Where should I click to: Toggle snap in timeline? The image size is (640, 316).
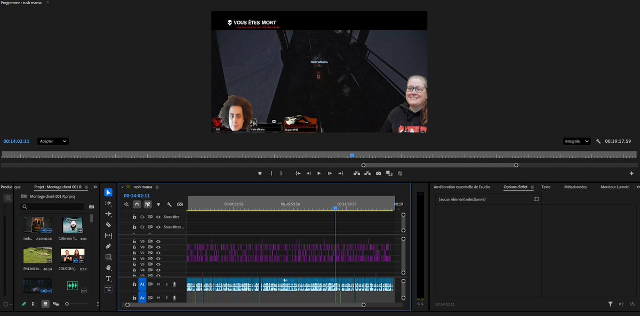pyautogui.click(x=137, y=204)
